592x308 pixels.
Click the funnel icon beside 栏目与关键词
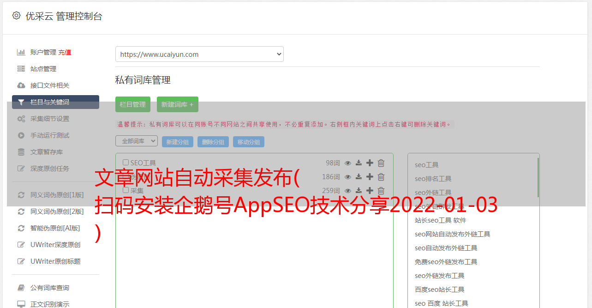tap(21, 102)
